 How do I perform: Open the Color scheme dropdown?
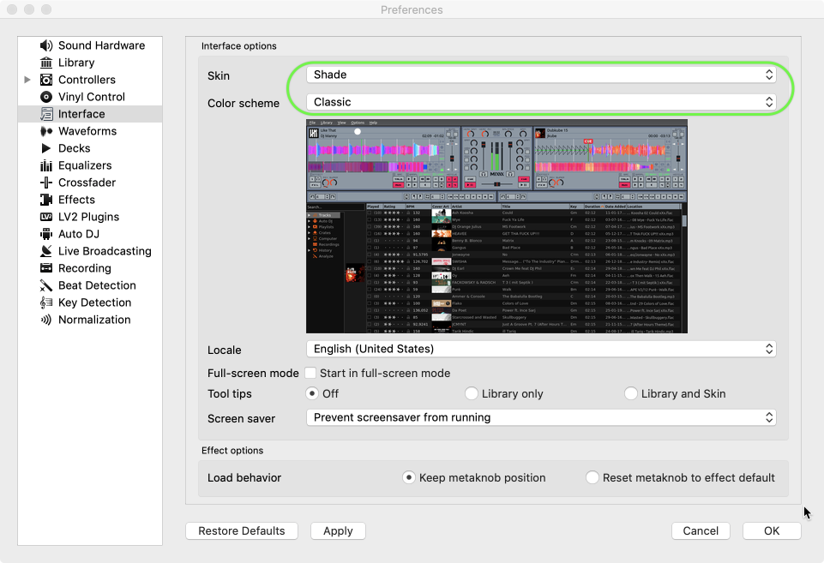tap(541, 102)
